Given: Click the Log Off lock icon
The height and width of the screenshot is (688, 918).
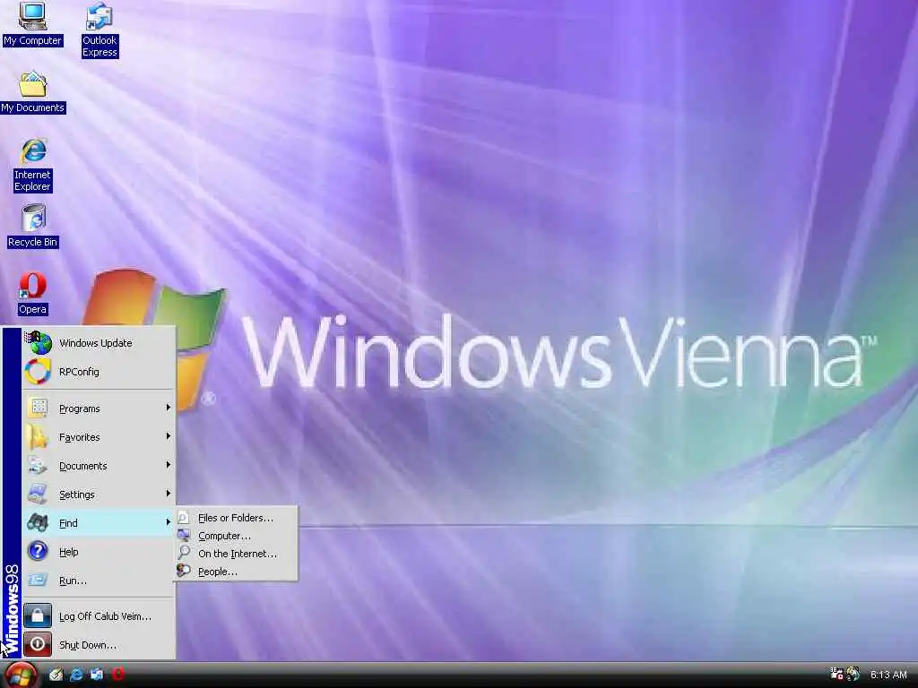Looking at the screenshot, I should (x=38, y=615).
